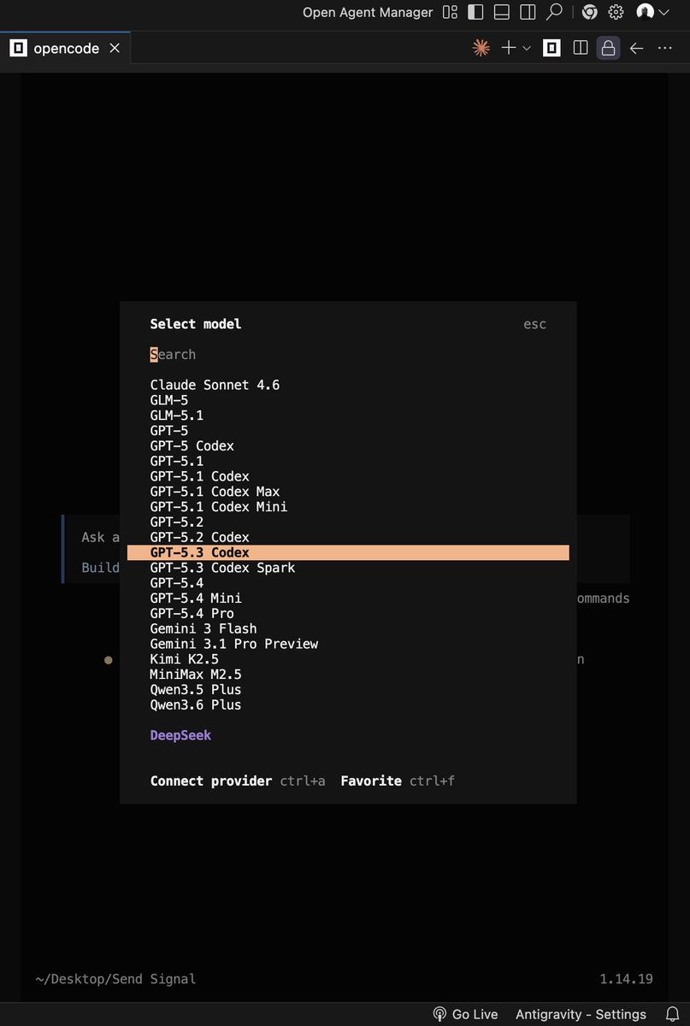The width and height of the screenshot is (690, 1026).
Task: Click the customize layout icon
Action: pyautogui.click(x=450, y=12)
